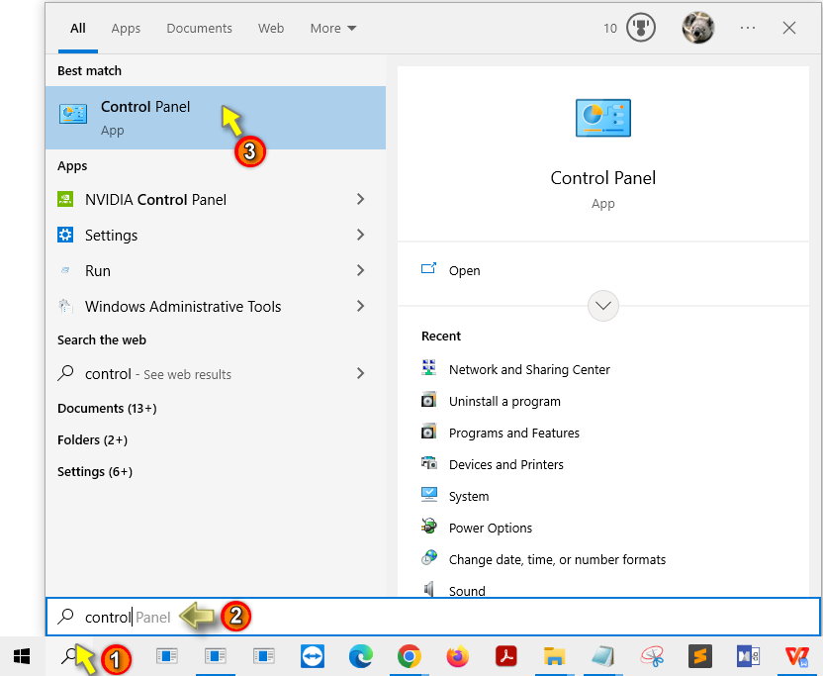The width and height of the screenshot is (823, 676).
Task: Open recent System entry
Action: (x=469, y=497)
